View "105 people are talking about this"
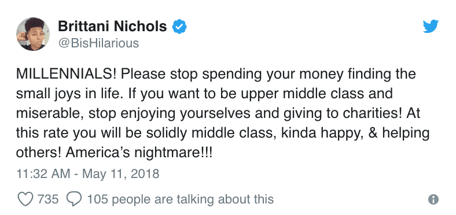The width and height of the screenshot is (456, 215). click(x=181, y=199)
